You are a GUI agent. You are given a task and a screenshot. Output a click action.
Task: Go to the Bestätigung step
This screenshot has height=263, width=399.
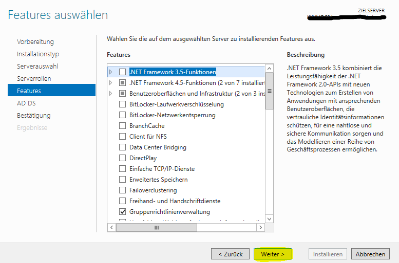point(33,116)
